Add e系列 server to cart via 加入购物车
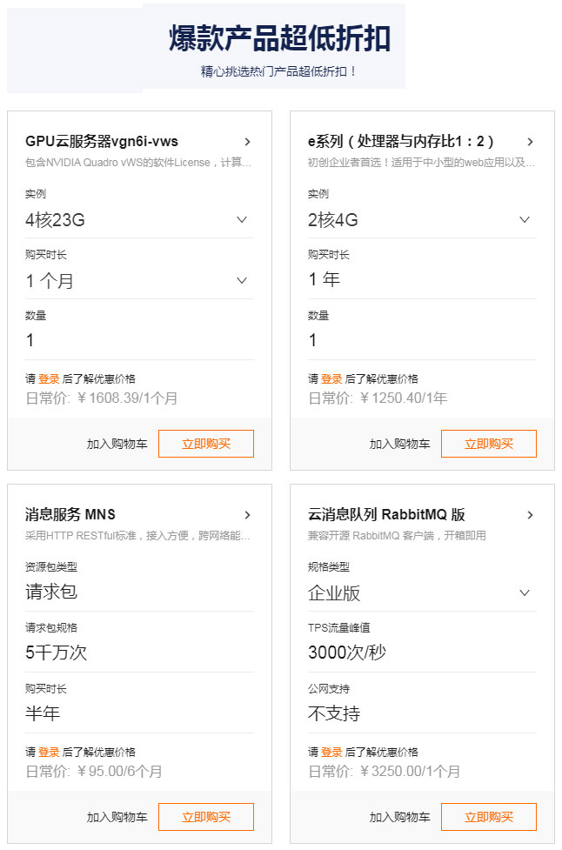 click(x=399, y=444)
